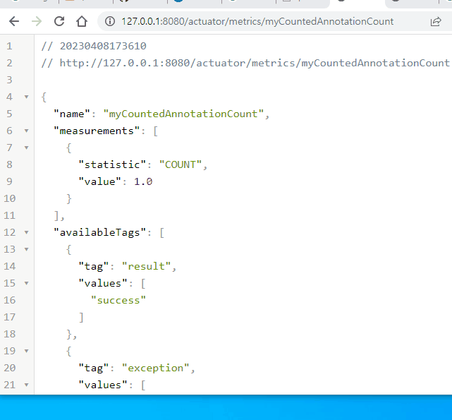The image size is (452, 420).
Task: Click the "name" key
Action: click(x=72, y=114)
